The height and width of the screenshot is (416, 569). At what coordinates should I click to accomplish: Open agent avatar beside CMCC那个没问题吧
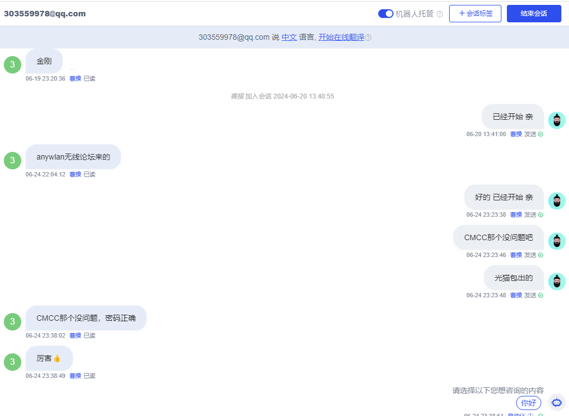[556, 241]
